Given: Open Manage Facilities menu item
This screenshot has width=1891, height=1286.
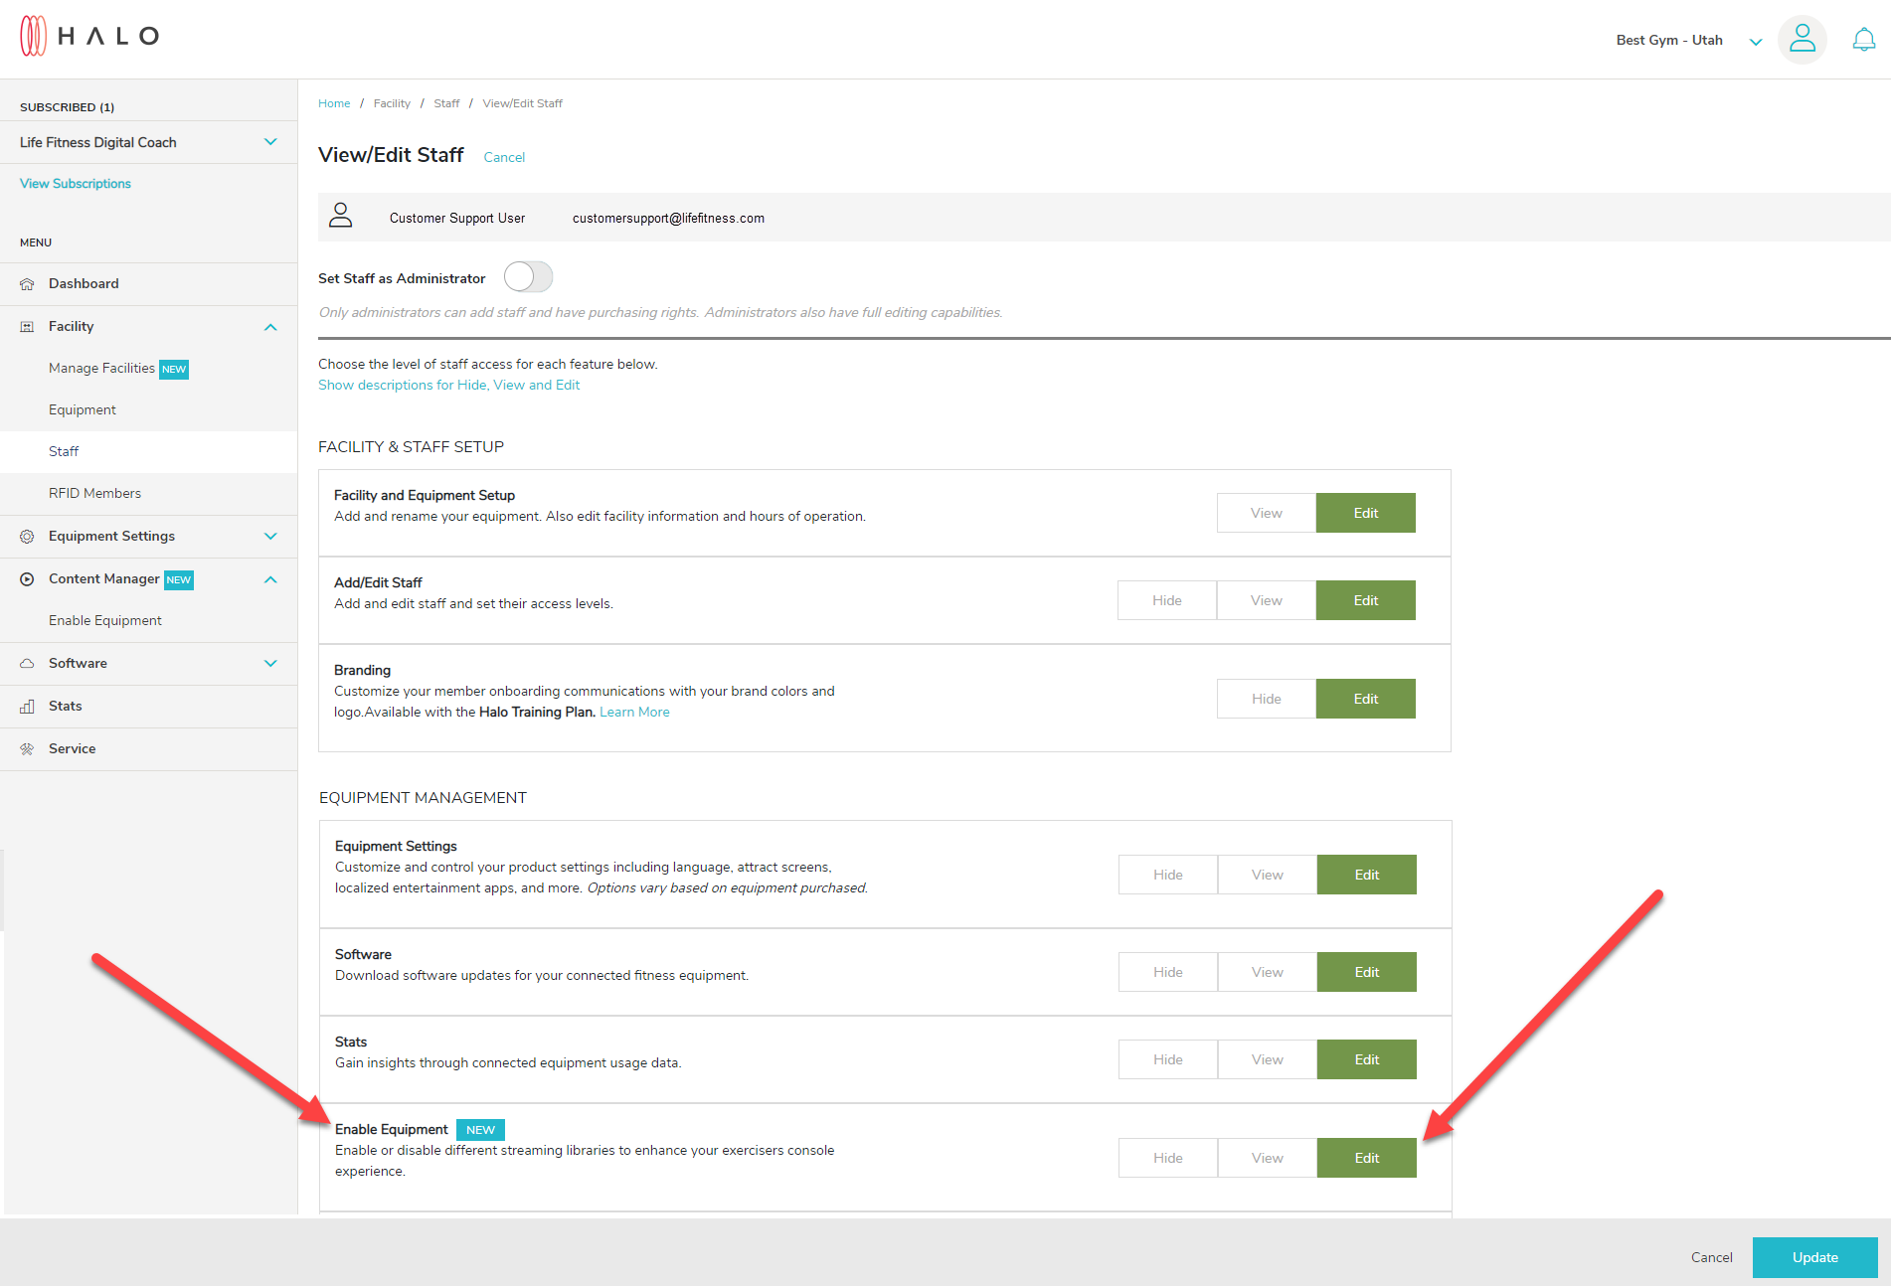Looking at the screenshot, I should (x=101, y=369).
